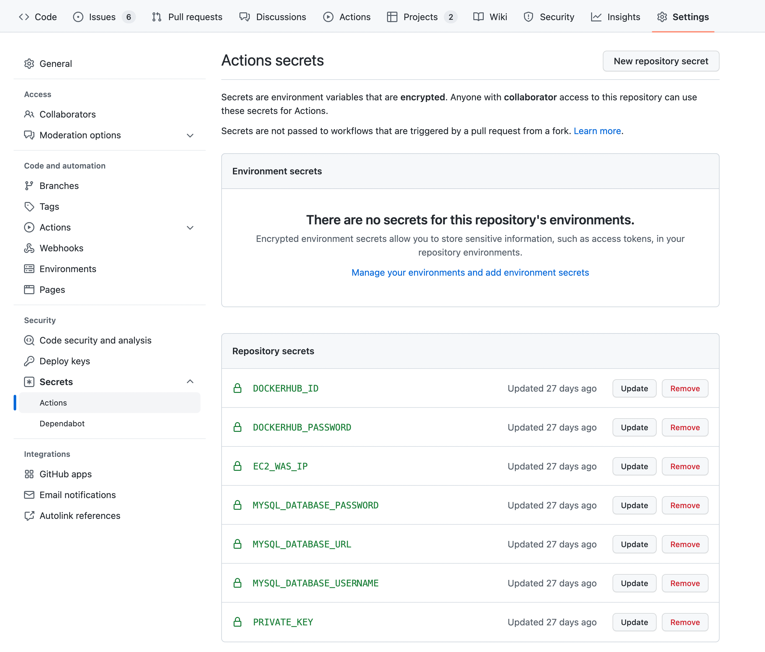Click New repository secret button

(661, 61)
